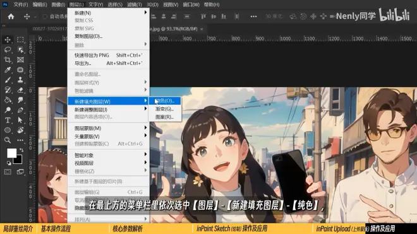The width and height of the screenshot is (417, 234).
Task: Click the Home icon in options bar
Action: [x=11, y=16]
